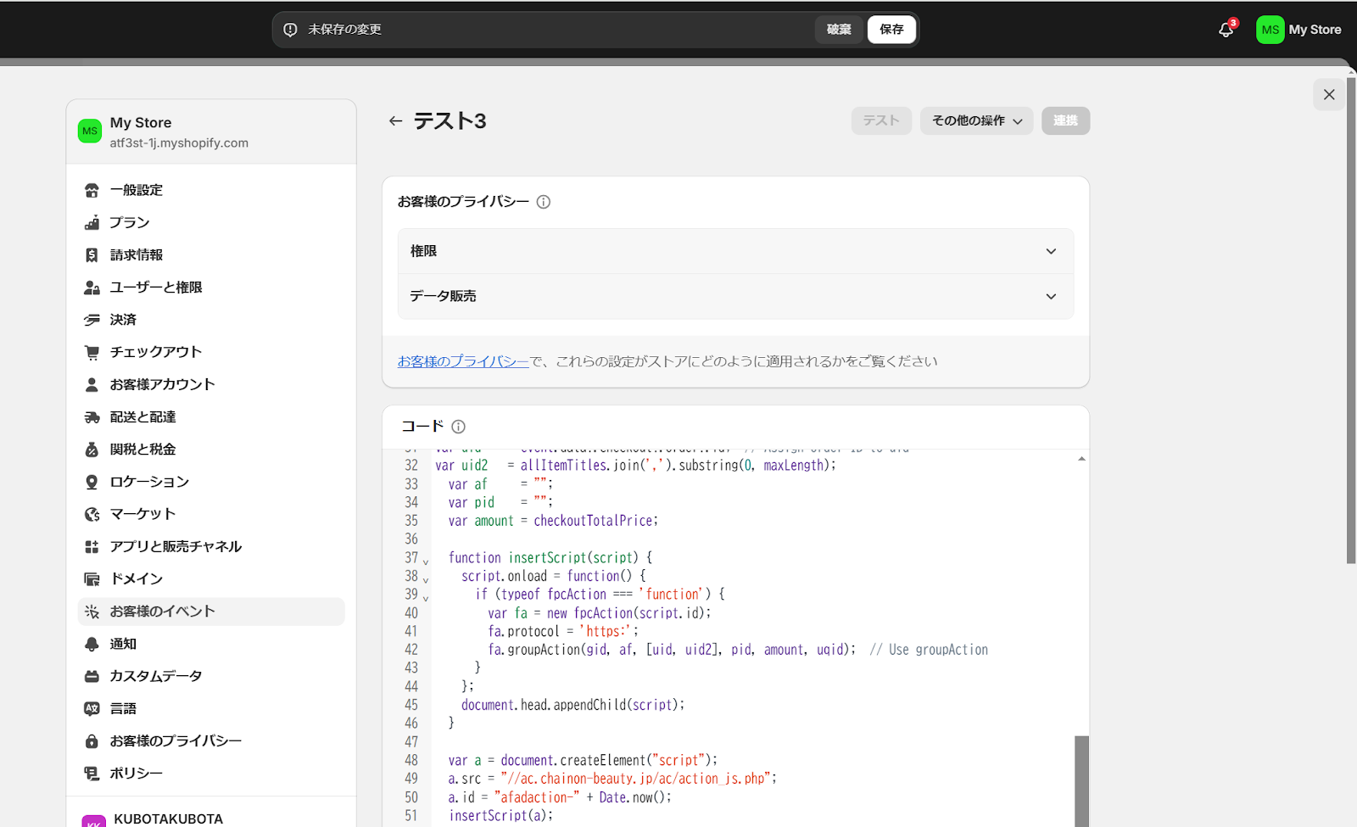The image size is (1357, 827).
Task: Expand the データ販売 section
Action: pyautogui.click(x=735, y=296)
